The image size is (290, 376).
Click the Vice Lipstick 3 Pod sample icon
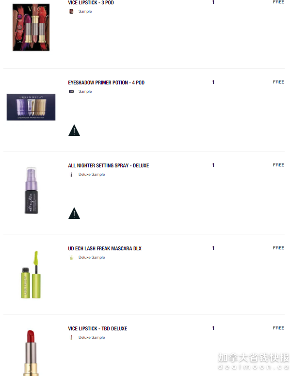coord(71,11)
